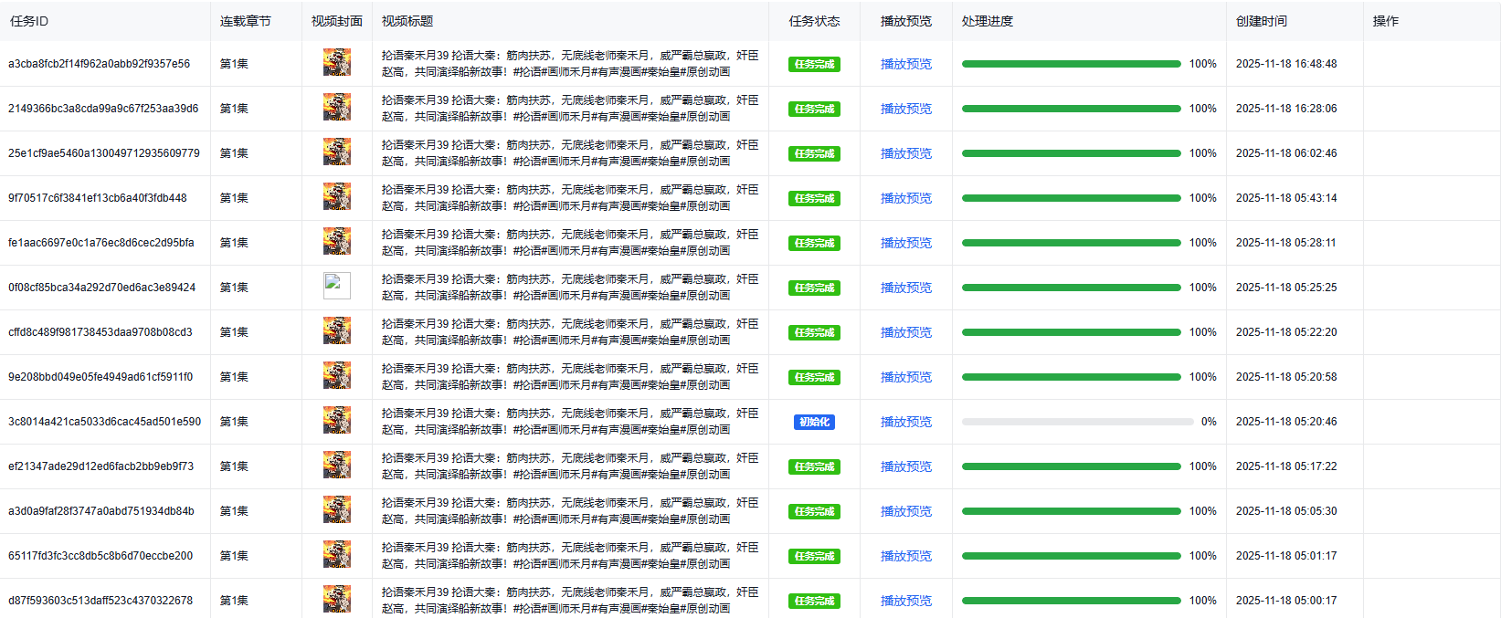Click the 0% progress bar
Screen dimensions: 1501x618
click(1077, 422)
